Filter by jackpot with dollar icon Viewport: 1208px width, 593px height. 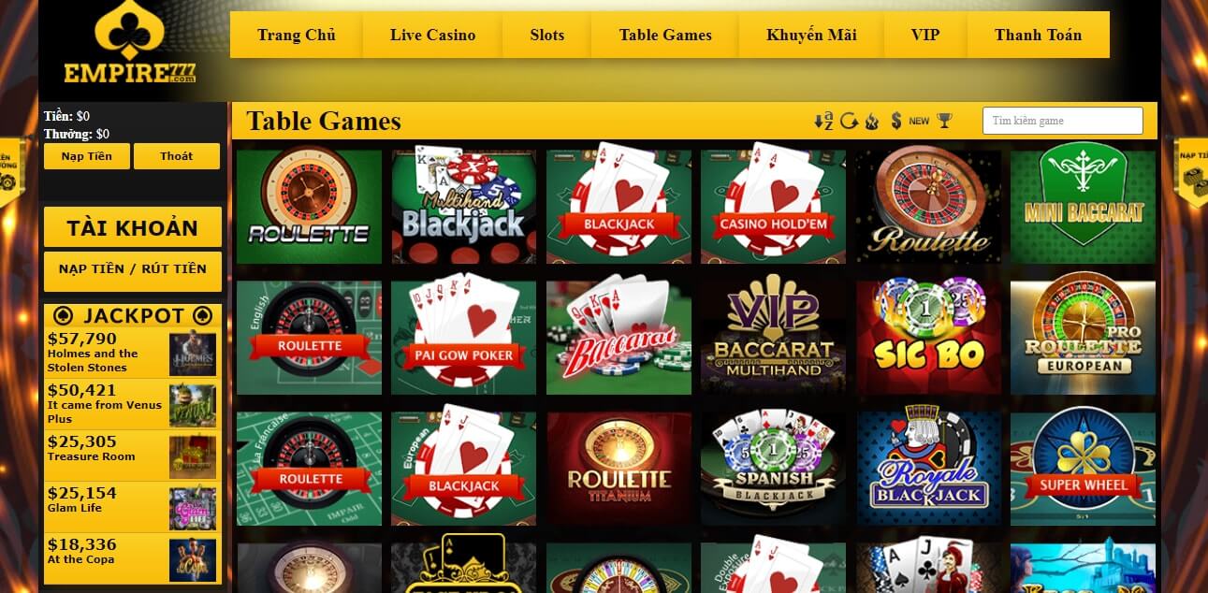(895, 121)
